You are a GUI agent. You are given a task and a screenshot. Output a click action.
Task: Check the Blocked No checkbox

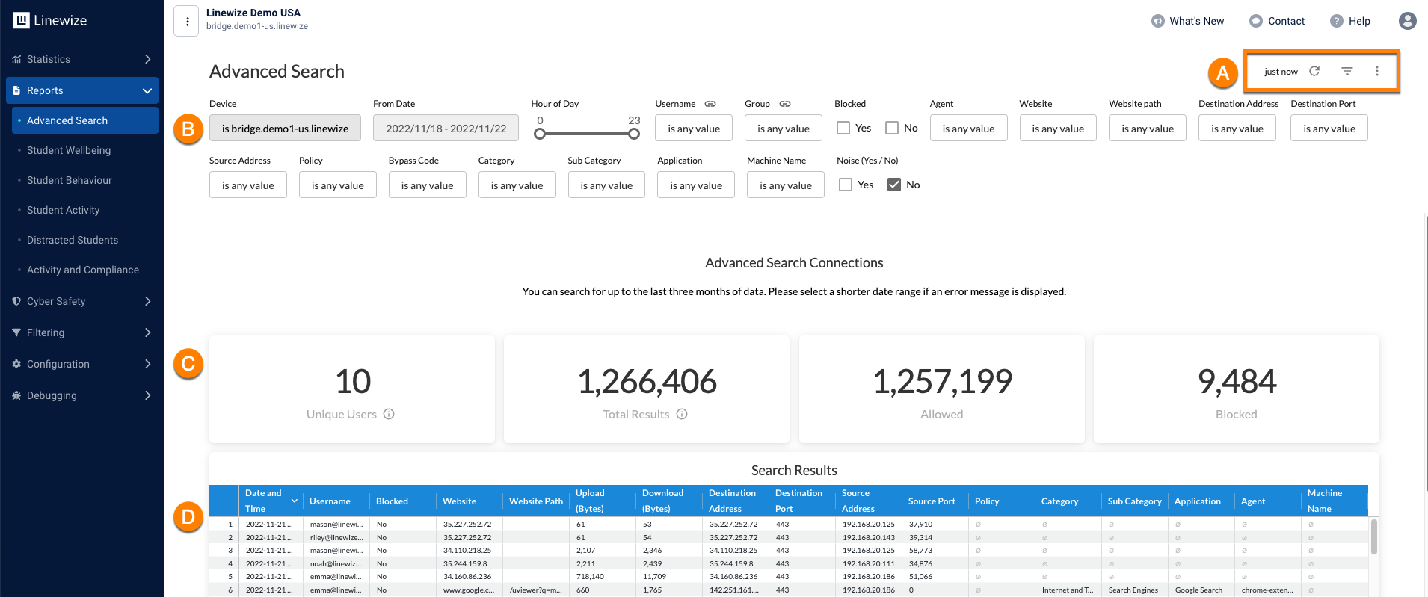(892, 128)
